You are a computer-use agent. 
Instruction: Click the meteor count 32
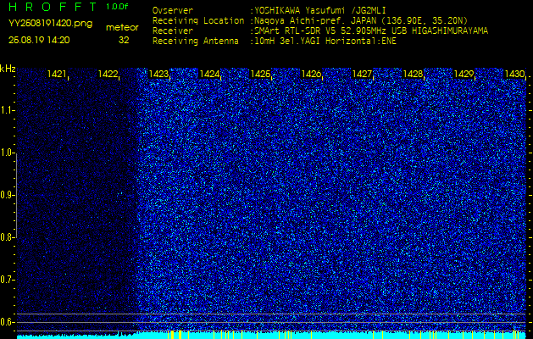(124, 41)
